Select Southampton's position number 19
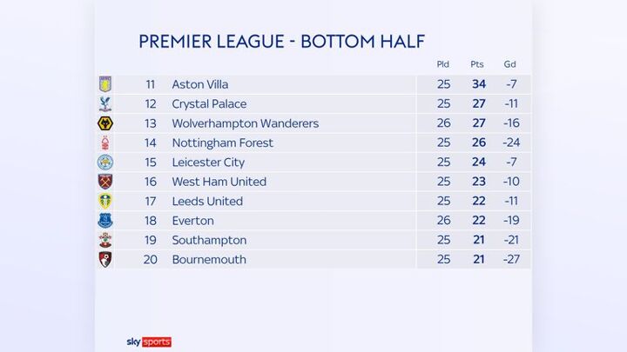Screen dimensions: 627x352 151,240
